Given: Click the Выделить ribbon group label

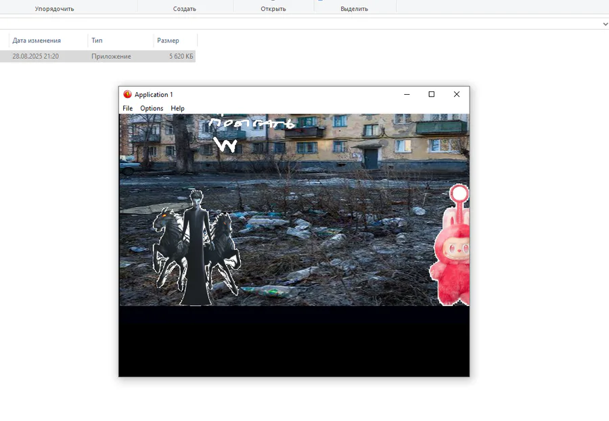Looking at the screenshot, I should (354, 9).
